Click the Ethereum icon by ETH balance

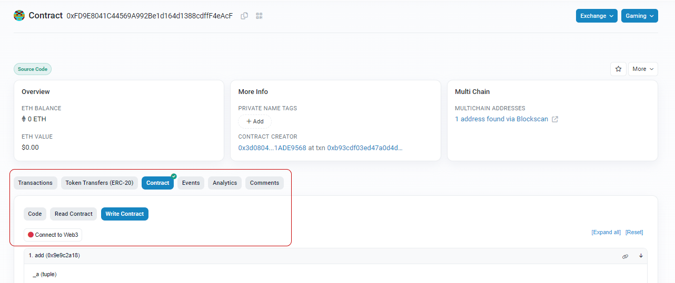(24, 119)
